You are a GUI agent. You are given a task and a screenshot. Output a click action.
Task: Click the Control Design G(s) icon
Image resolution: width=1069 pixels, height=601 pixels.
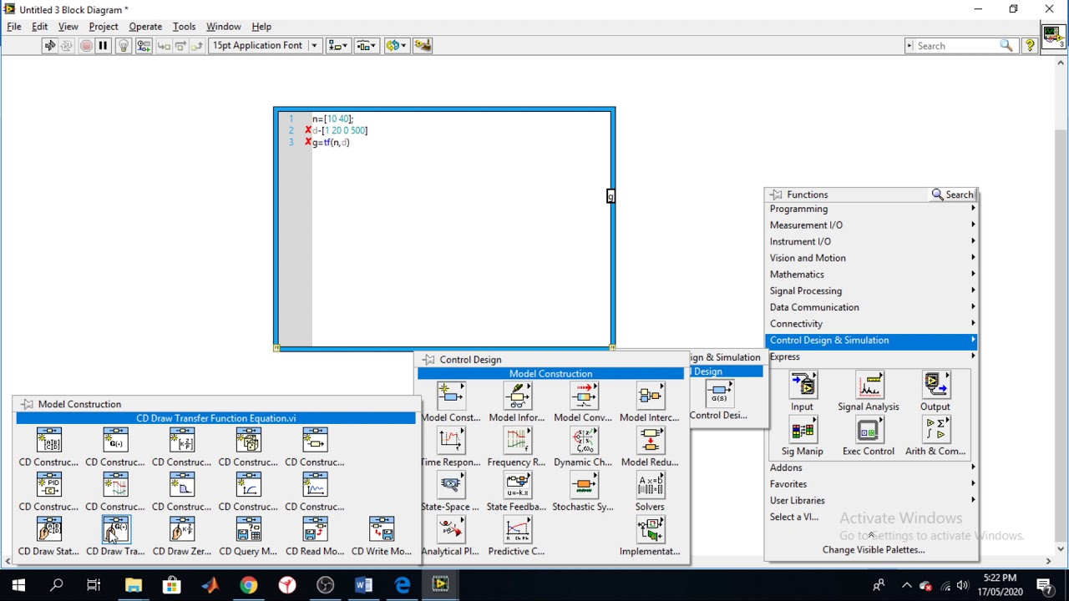[x=718, y=394]
